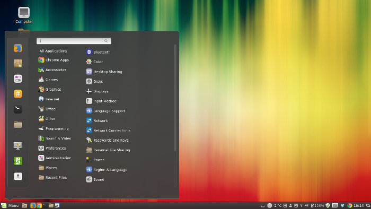Select the Sound & Video category
Image resolution: width=371 pixels, height=209 pixels.
click(x=55, y=138)
